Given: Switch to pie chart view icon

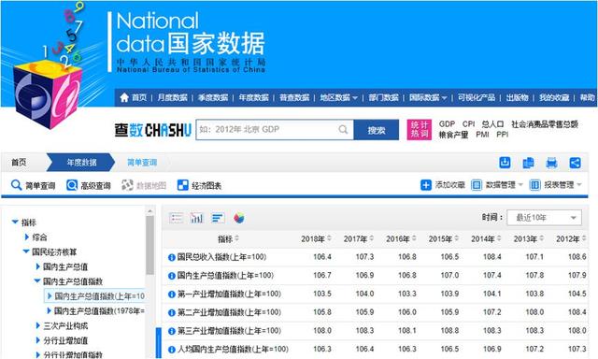Looking at the screenshot, I should coord(239,218).
